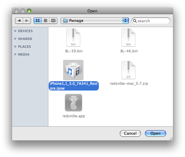Select the redsn0w-mac_0.7.zip archive icon
The width and height of the screenshot is (185, 157).
coord(129,70)
